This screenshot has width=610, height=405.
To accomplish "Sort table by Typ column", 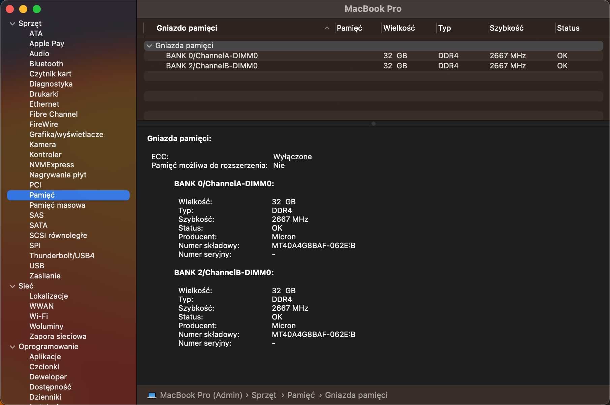I will (444, 28).
